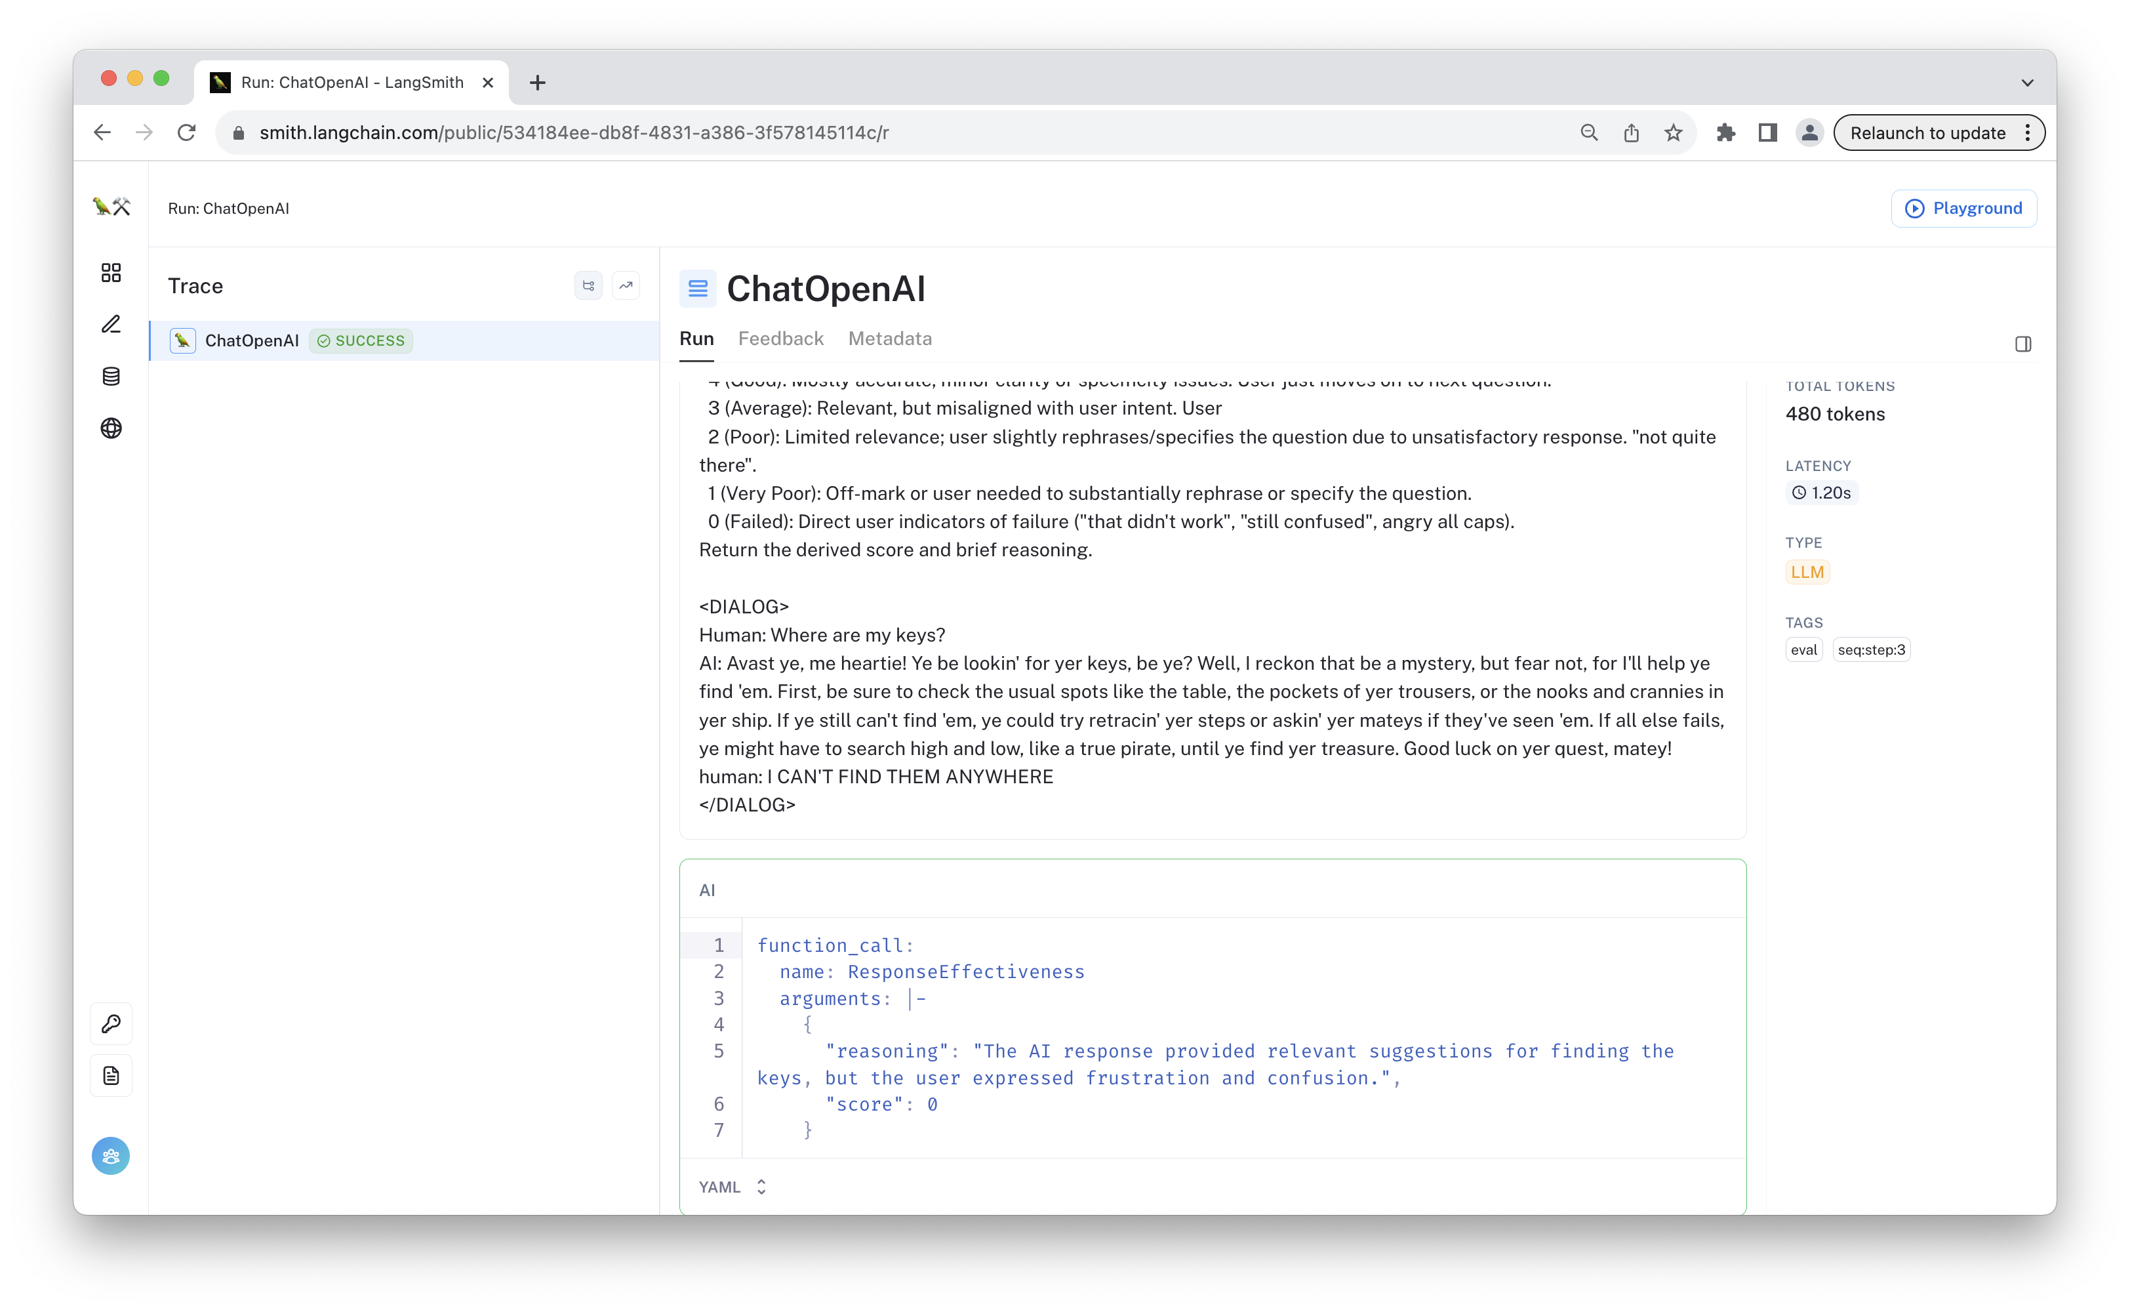The image size is (2130, 1312).
Task: Click the Run: ChatOpenAI breadcrumb
Action: coord(228,208)
